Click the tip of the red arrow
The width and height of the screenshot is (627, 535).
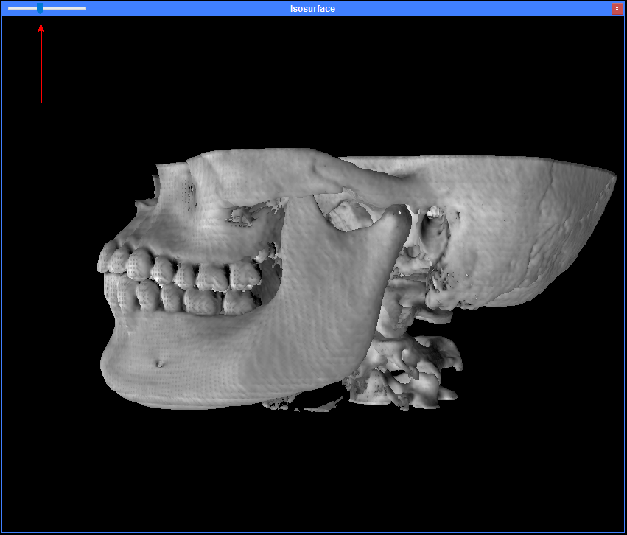coord(41,27)
